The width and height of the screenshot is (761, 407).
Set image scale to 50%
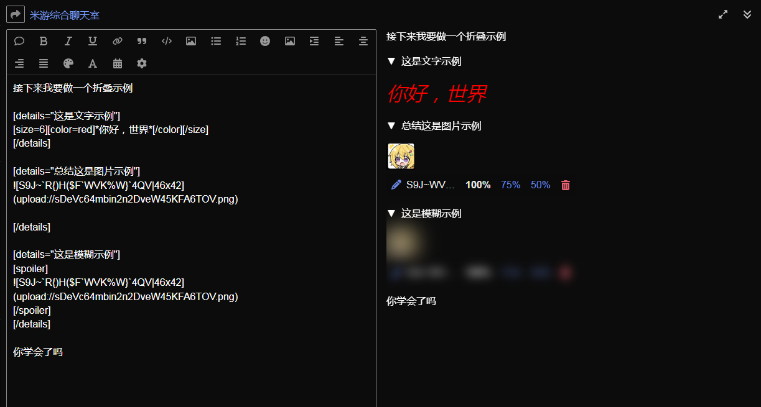pyautogui.click(x=541, y=185)
